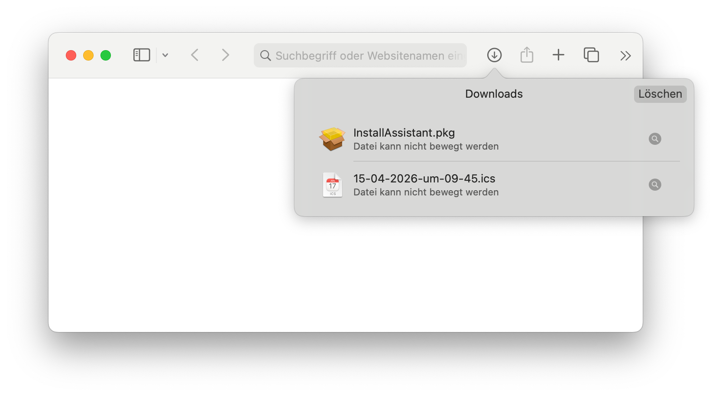
Task: Open the Share sheet icon
Action: click(x=527, y=55)
